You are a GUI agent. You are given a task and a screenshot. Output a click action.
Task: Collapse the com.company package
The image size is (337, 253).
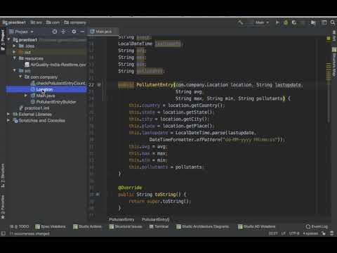pyautogui.click(x=20, y=77)
